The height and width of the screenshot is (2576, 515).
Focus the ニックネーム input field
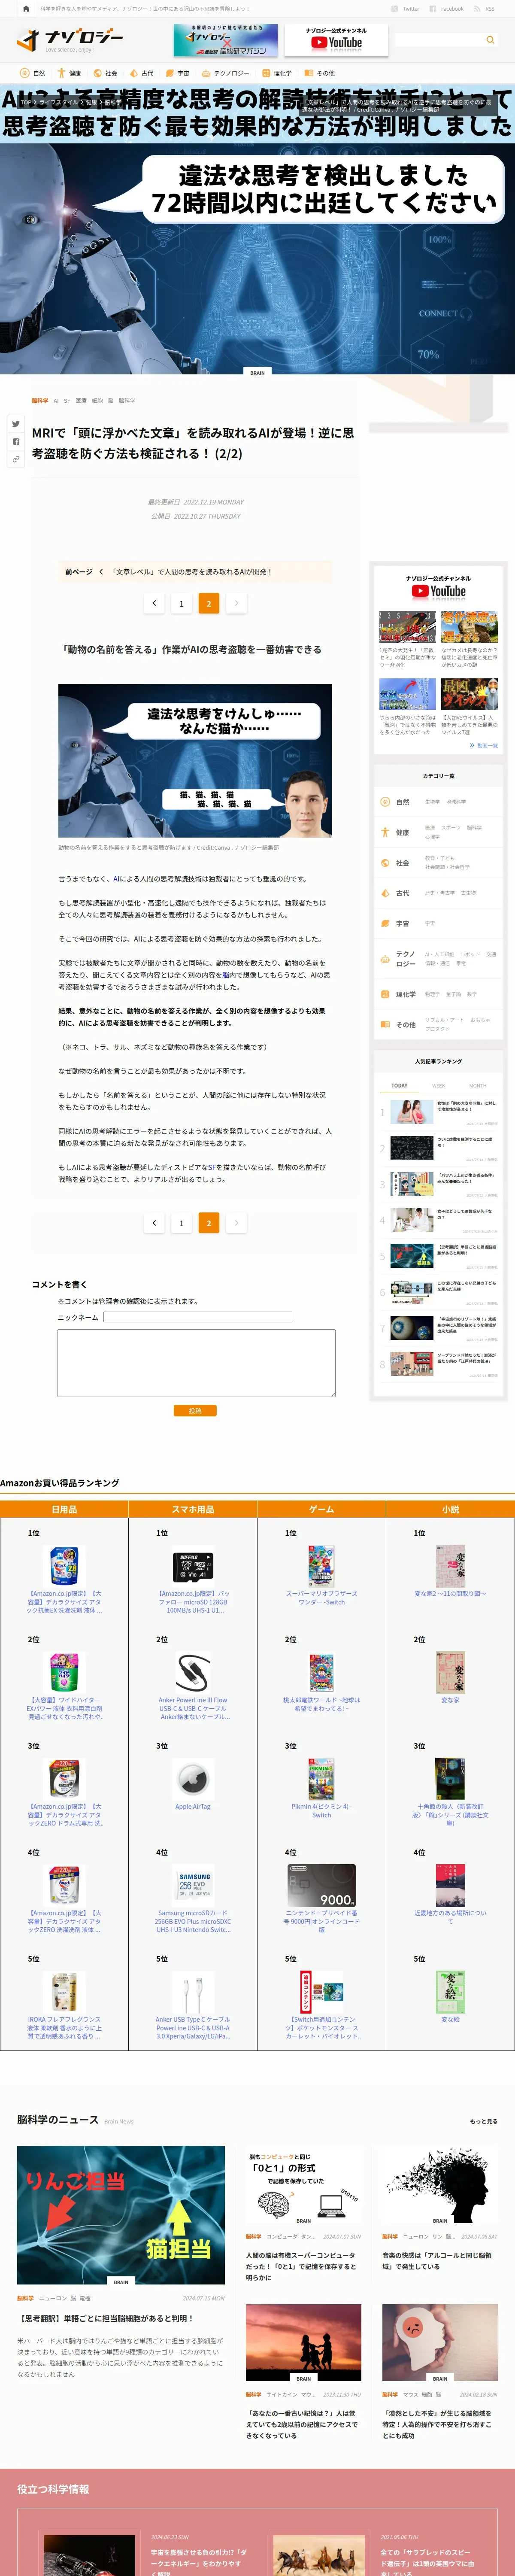coord(198,1317)
